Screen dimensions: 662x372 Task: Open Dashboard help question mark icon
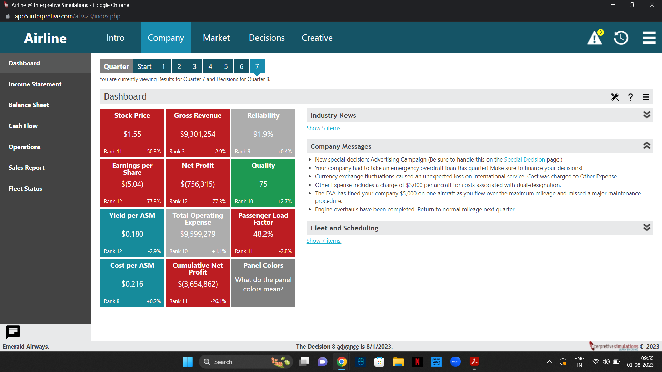coord(631,97)
